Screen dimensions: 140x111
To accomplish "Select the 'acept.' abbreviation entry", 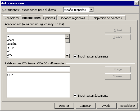I will click(36, 40).
